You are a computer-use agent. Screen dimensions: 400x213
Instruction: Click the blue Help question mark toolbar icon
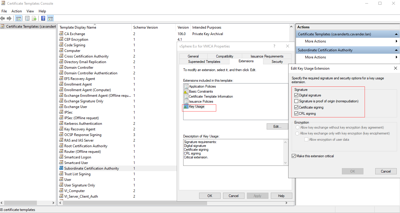[x=43, y=18]
